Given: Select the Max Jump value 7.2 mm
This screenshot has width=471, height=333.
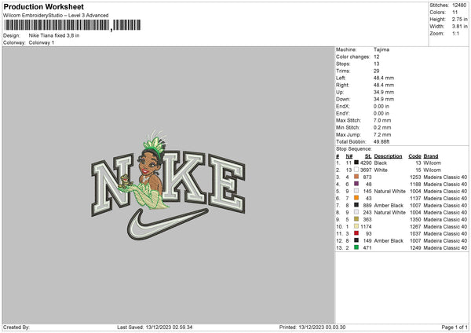Looking at the screenshot, I should click(382, 134).
